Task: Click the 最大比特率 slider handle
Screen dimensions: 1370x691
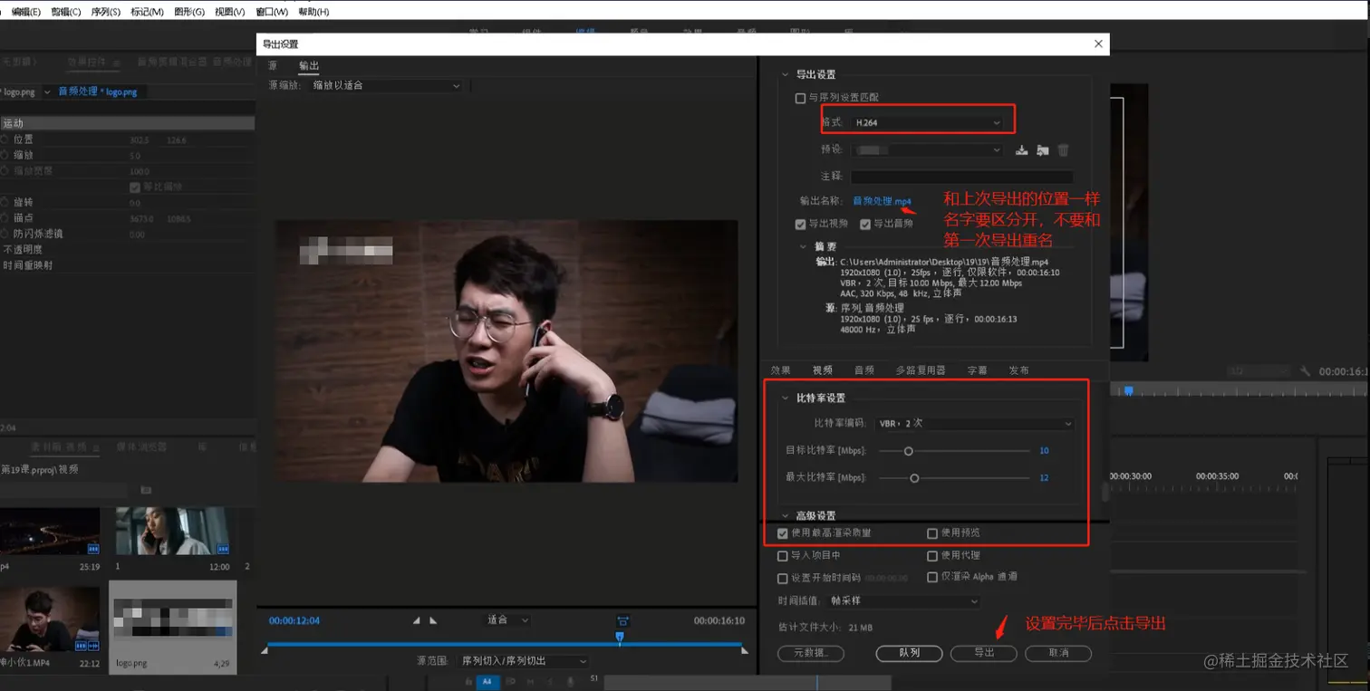Action: tap(914, 478)
